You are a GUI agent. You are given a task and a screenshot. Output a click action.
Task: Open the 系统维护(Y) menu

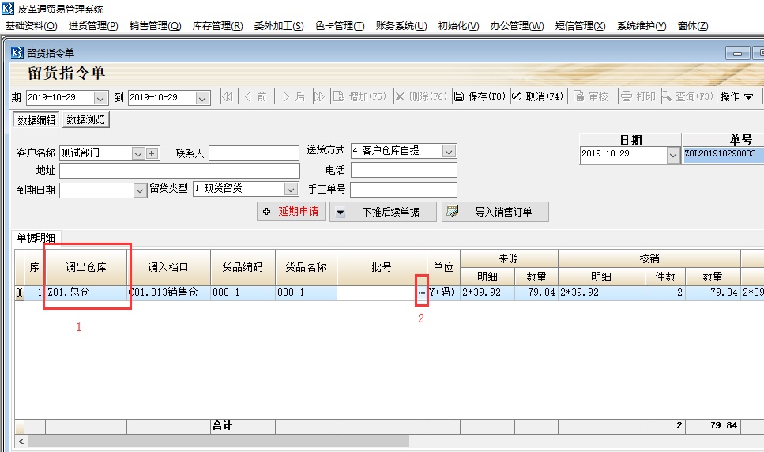pos(642,26)
